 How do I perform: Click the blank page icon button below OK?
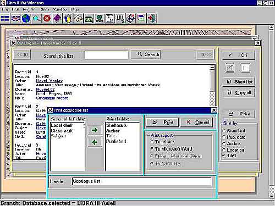(245, 68)
